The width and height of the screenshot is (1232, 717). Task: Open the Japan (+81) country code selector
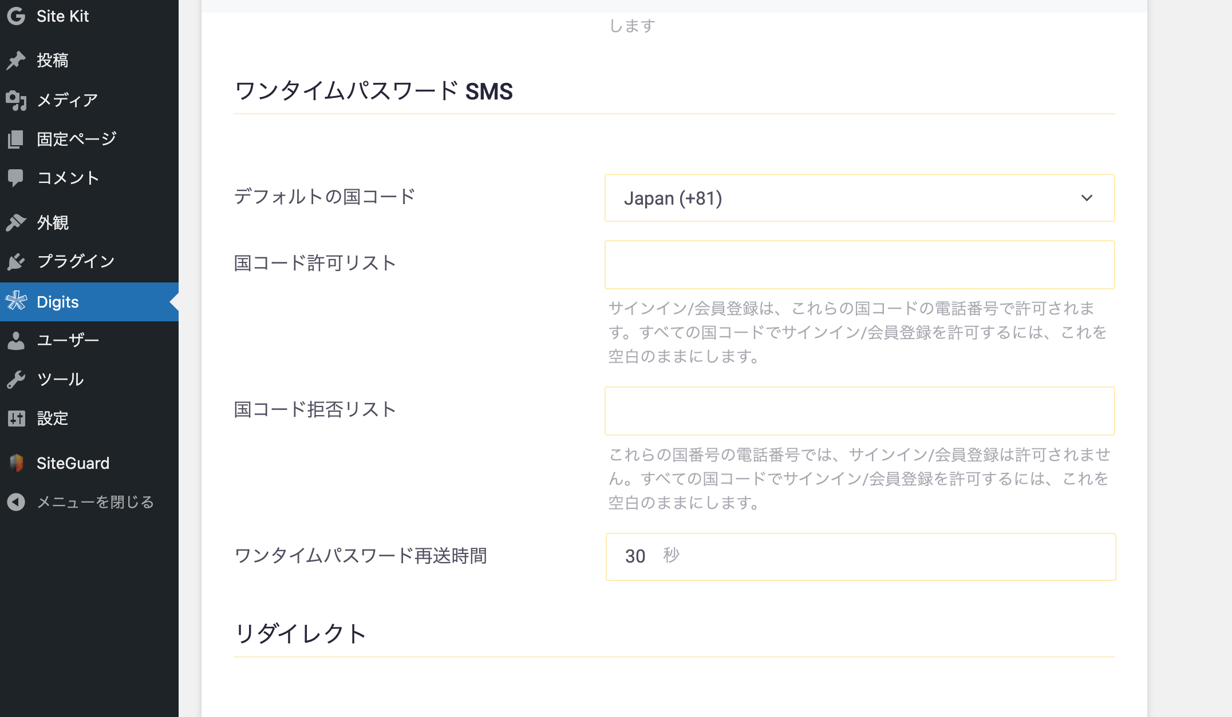[860, 198]
